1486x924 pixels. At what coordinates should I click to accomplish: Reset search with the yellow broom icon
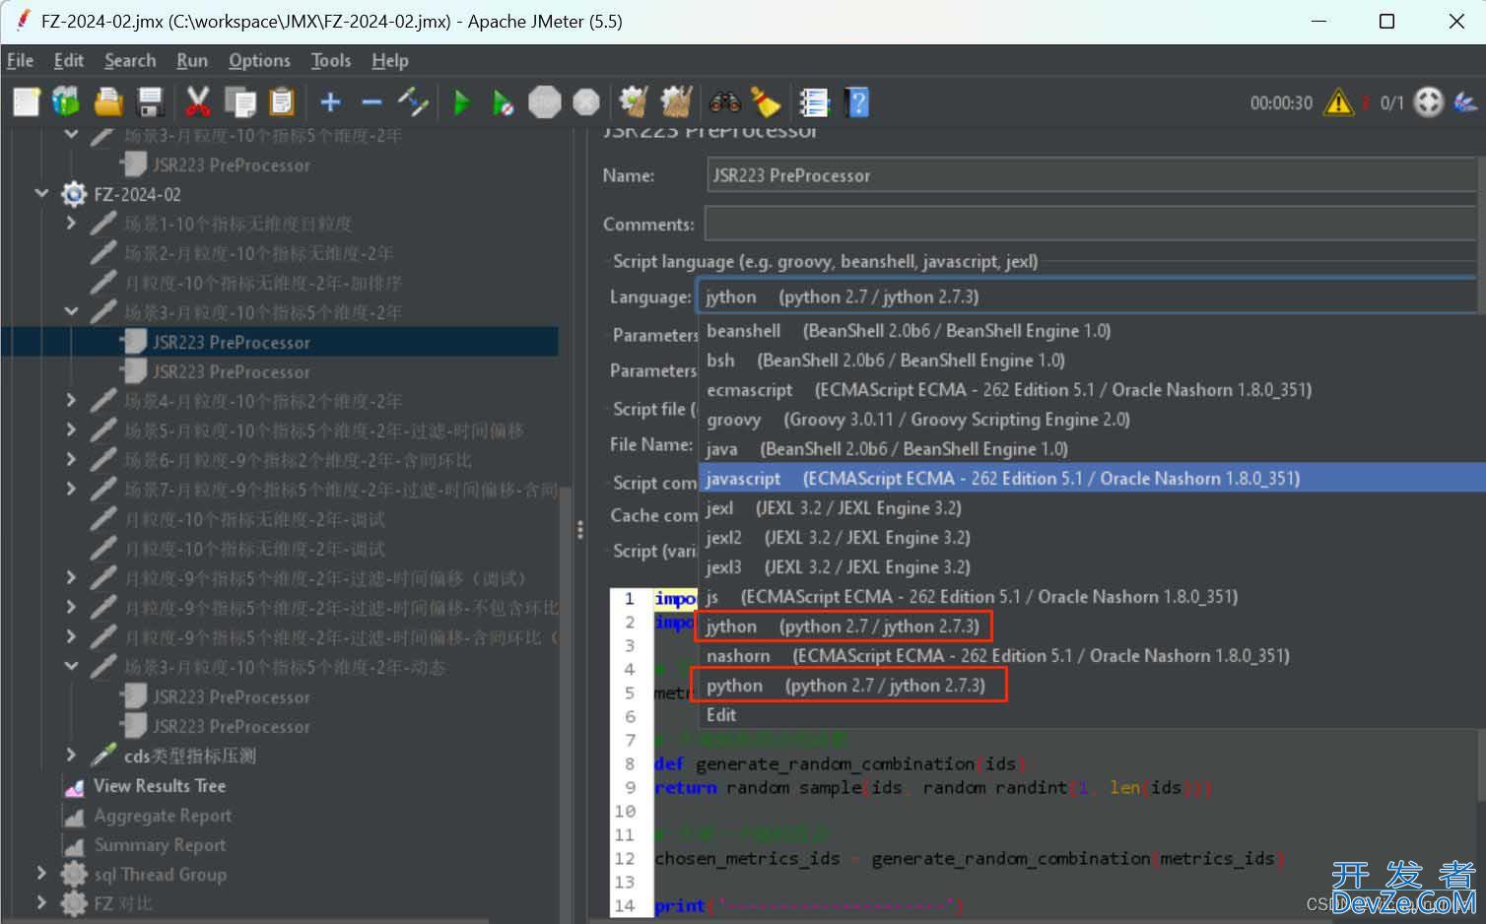click(766, 101)
